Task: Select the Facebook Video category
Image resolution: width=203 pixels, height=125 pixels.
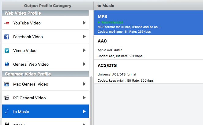Action: [x=45, y=37]
